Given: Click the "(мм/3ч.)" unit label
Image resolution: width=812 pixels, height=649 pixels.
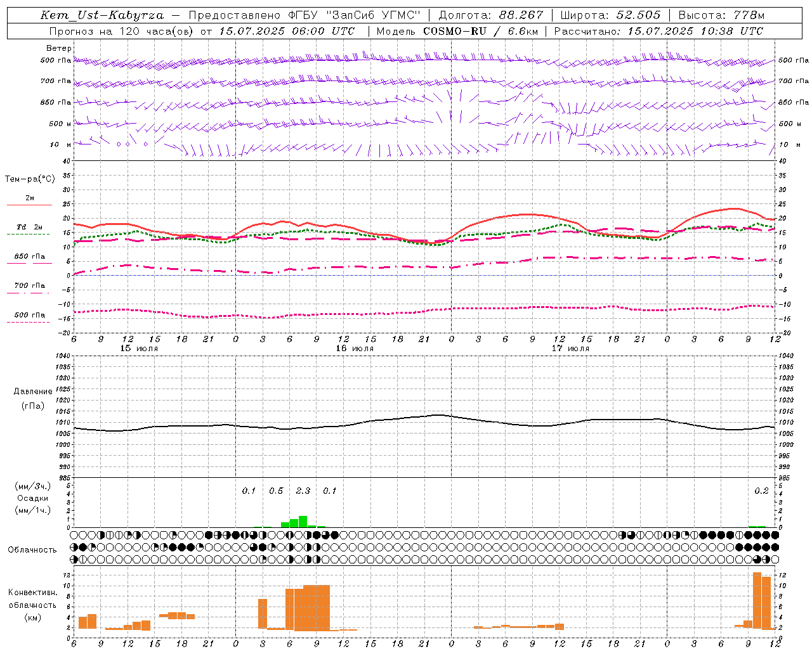Looking at the screenshot, I should (x=32, y=486).
